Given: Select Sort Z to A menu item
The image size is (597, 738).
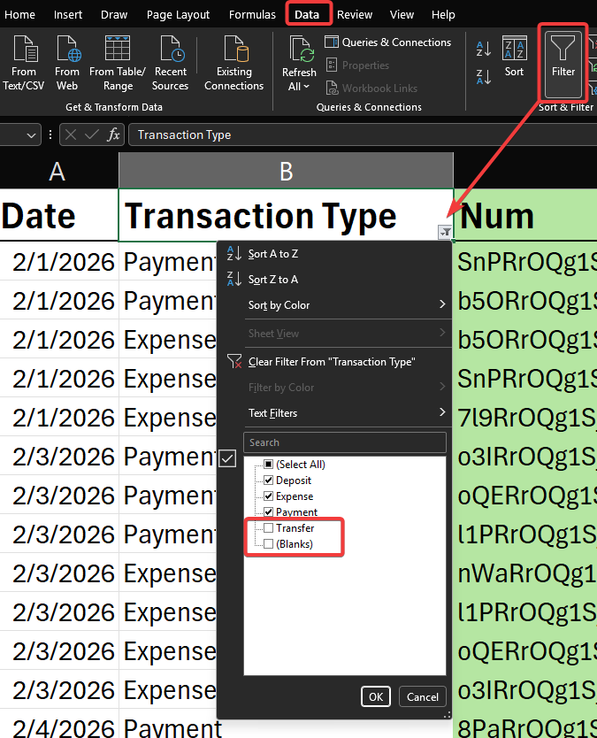Looking at the screenshot, I should coord(273,280).
